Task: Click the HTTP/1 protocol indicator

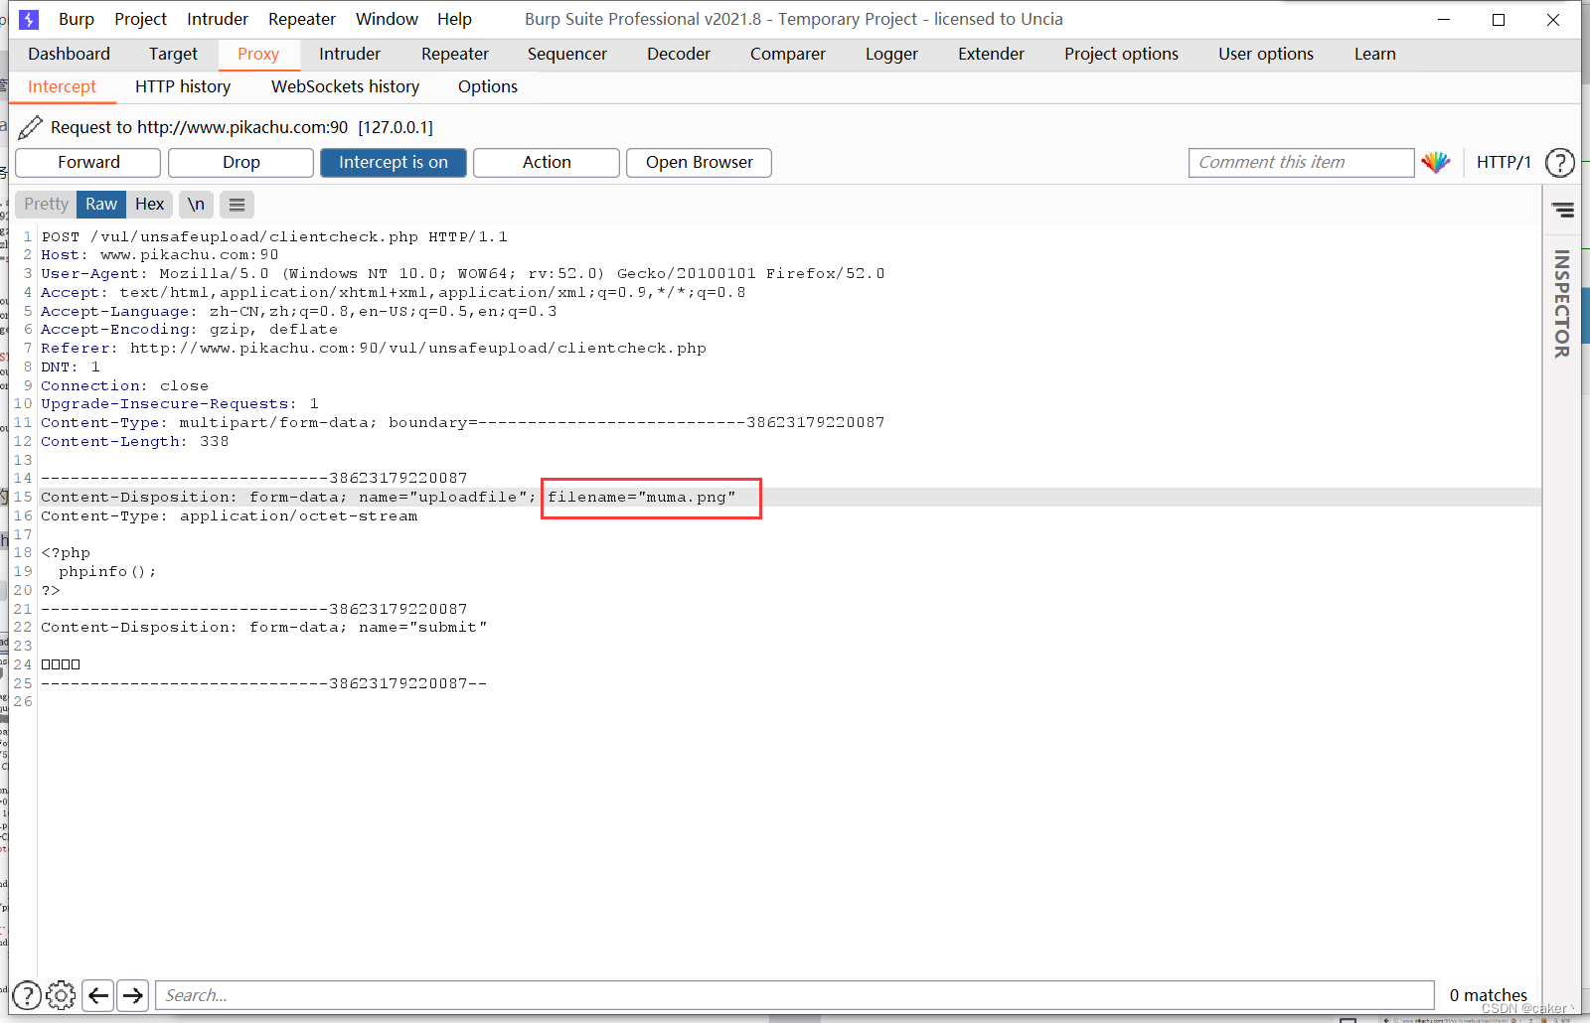Action: (1504, 163)
